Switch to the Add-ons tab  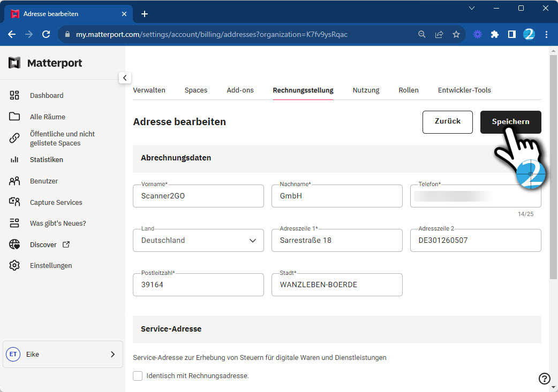point(240,90)
